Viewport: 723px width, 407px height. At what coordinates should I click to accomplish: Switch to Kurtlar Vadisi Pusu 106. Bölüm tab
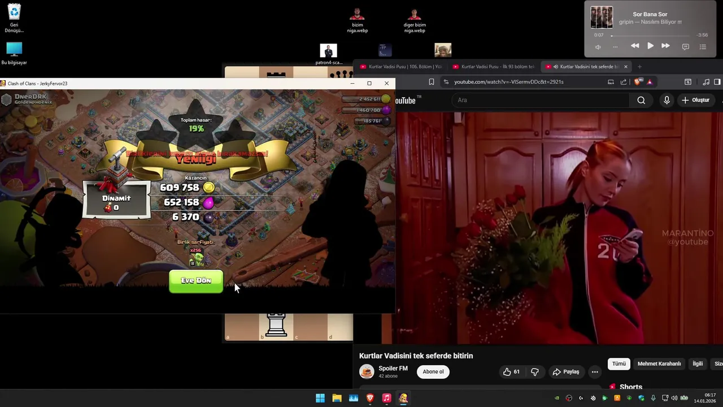[401, 67]
